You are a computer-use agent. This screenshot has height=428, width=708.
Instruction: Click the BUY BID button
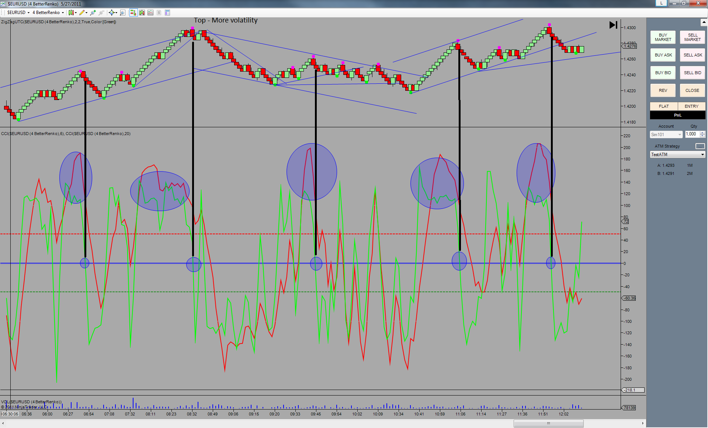pos(663,73)
